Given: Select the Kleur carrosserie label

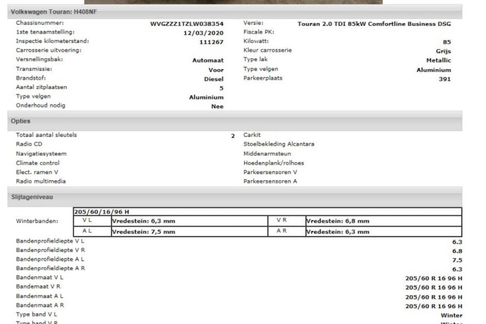Looking at the screenshot, I should click(x=268, y=50).
